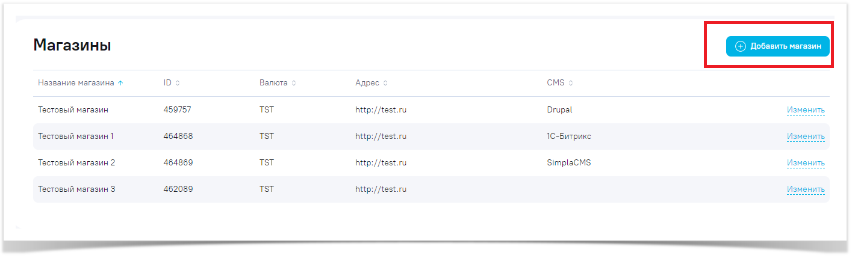This screenshot has height=258, width=855.
Task: Sort by Название магазина arrow icon
Action: tap(121, 83)
